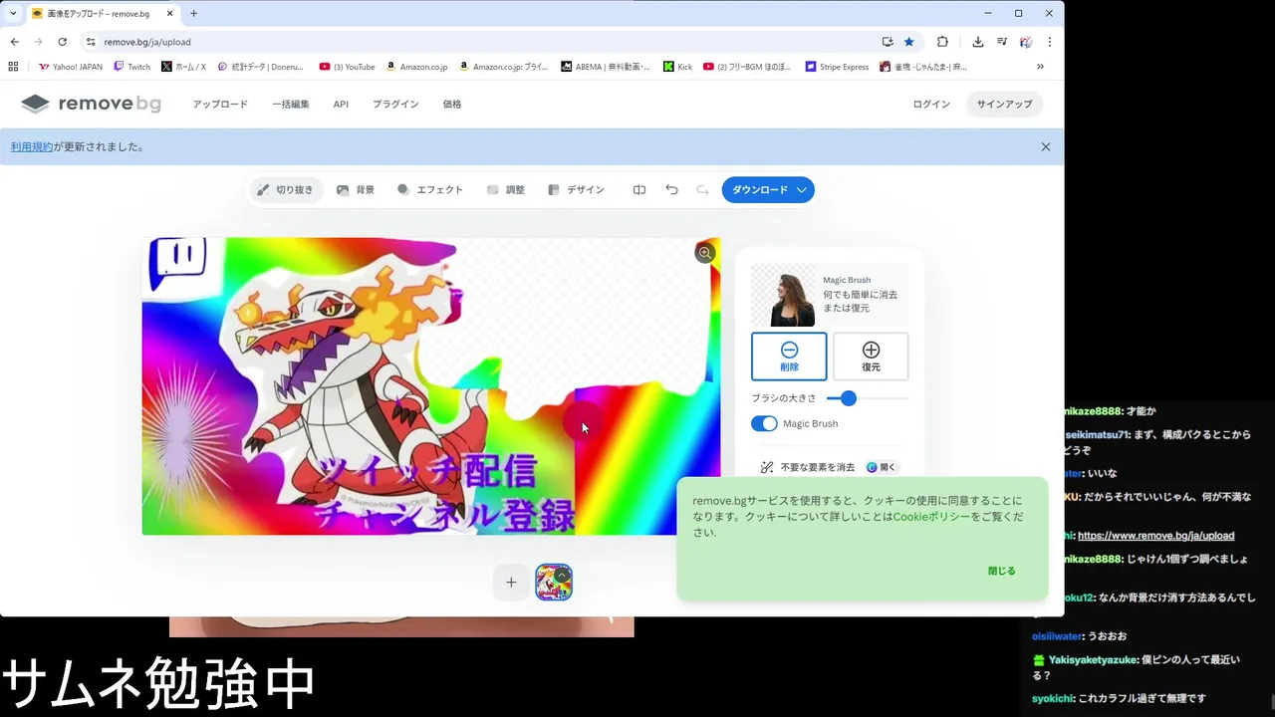Open the フリーBGM bookmark
The height and width of the screenshot is (717, 1275).
(747, 67)
